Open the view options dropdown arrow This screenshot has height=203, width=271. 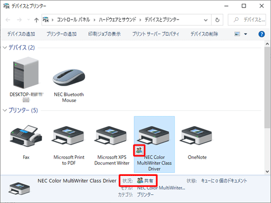click(x=246, y=34)
